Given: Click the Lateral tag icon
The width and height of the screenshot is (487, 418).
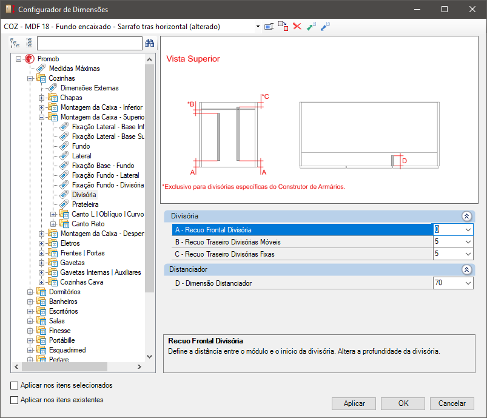Looking at the screenshot, I should tap(64, 156).
